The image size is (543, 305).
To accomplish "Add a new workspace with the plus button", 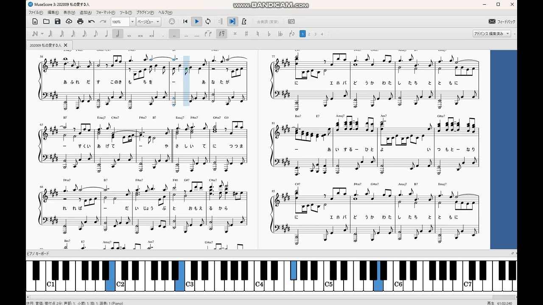I will click(515, 34).
